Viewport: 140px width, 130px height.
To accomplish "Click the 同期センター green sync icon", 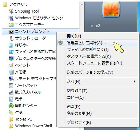I will (x=11, y=106).
